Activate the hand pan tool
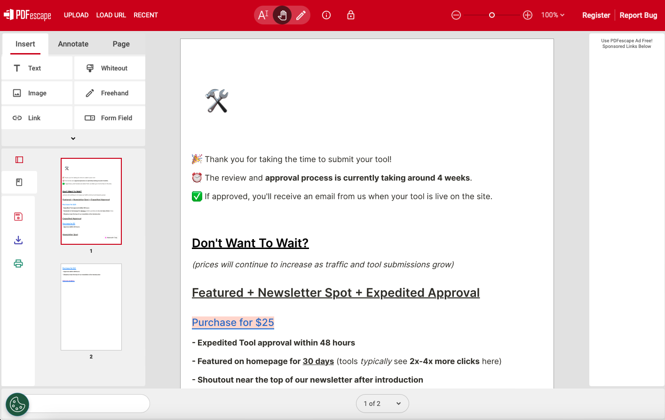 coord(282,15)
